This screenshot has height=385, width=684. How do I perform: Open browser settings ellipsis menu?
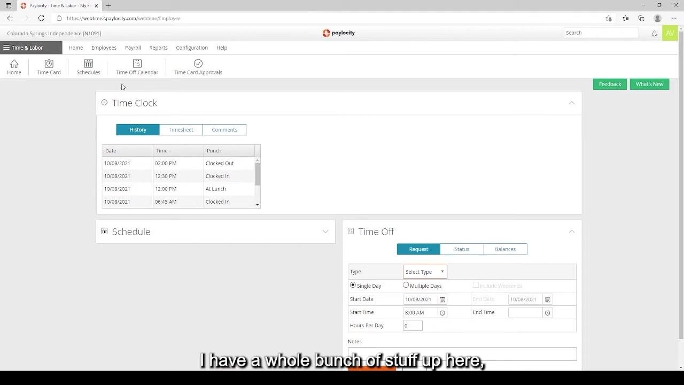(674, 18)
